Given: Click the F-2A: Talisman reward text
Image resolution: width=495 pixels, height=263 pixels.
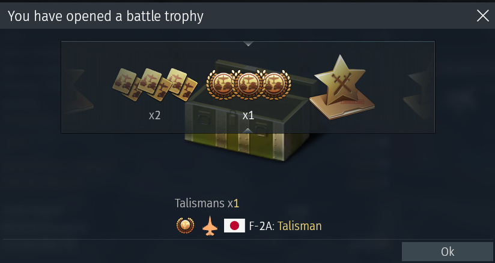Looking at the screenshot, I should click(x=285, y=226).
